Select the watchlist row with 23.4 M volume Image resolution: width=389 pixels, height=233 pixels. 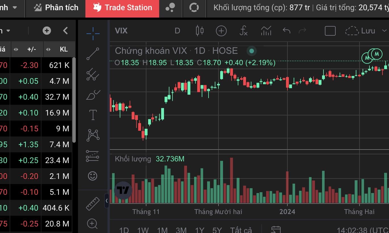(x=36, y=161)
